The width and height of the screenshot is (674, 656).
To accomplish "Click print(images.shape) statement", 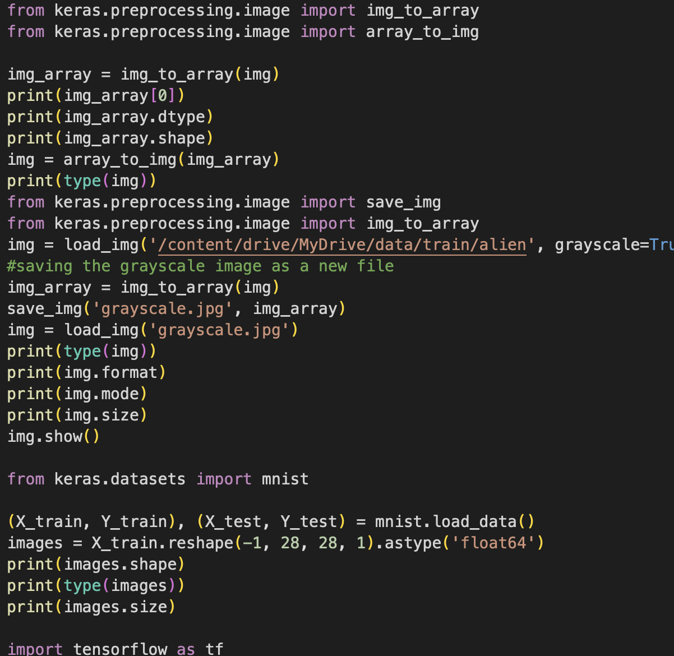I will pyautogui.click(x=95, y=564).
